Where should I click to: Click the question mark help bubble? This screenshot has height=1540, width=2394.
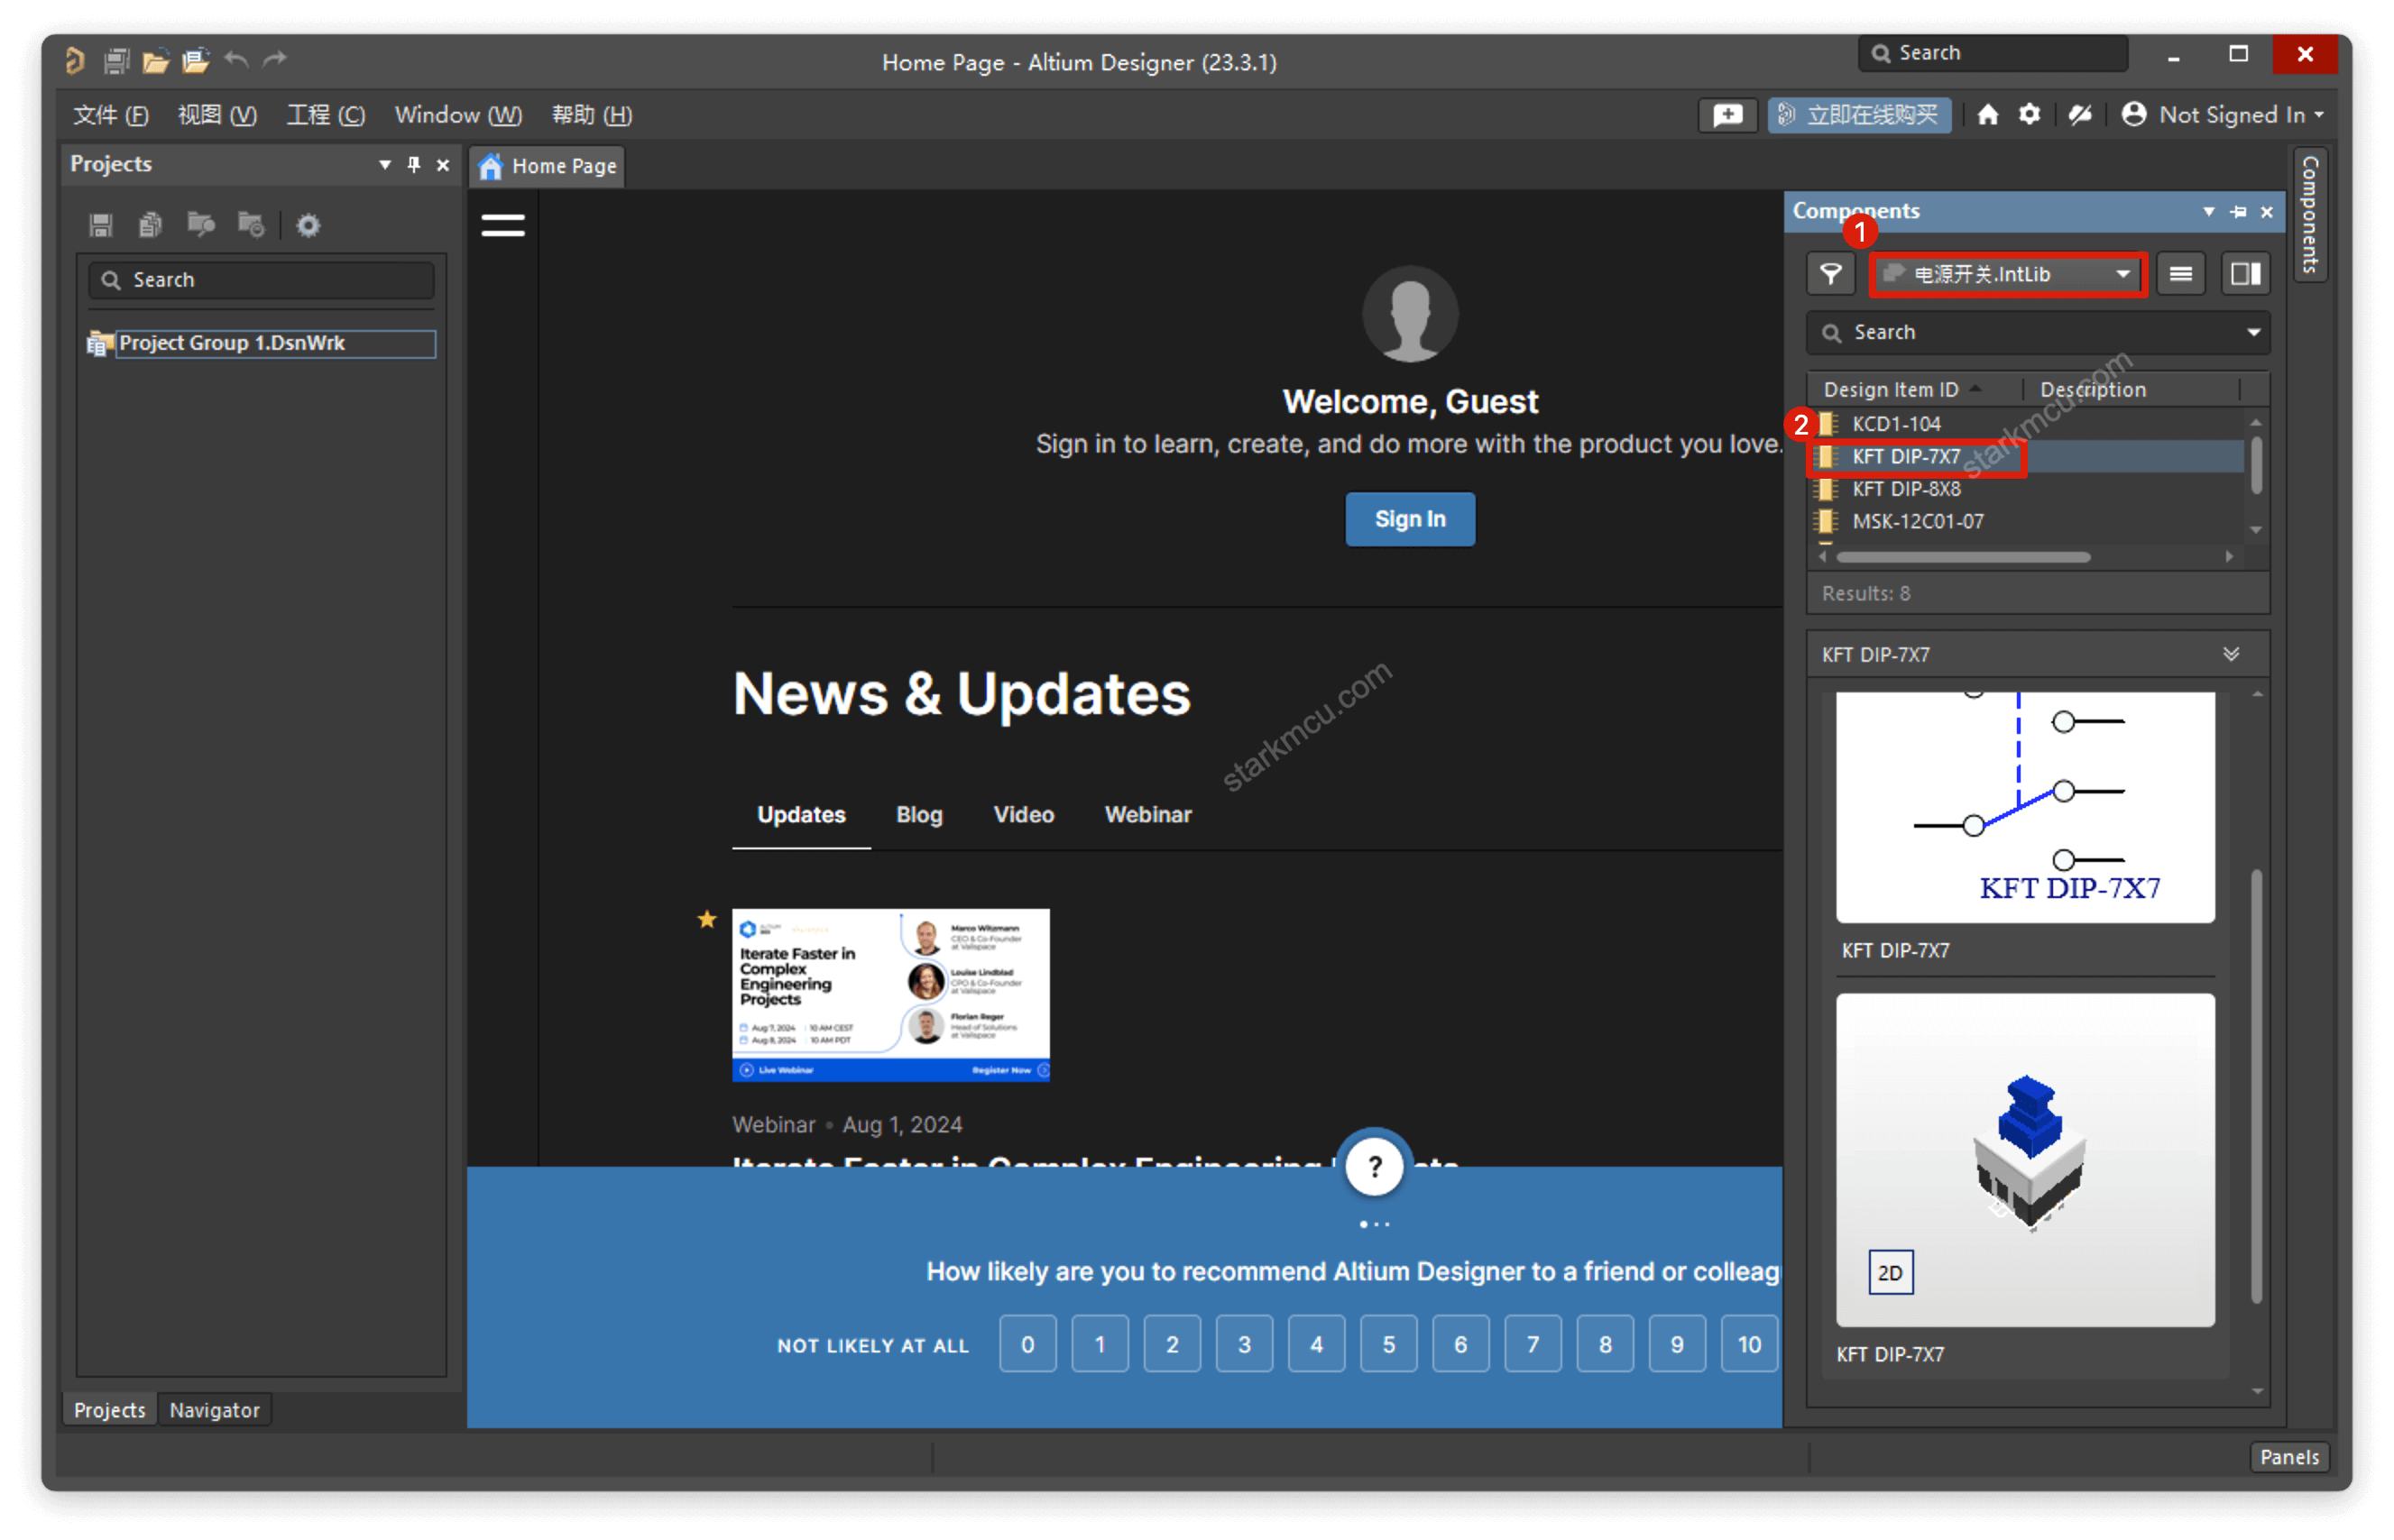click(1374, 1166)
